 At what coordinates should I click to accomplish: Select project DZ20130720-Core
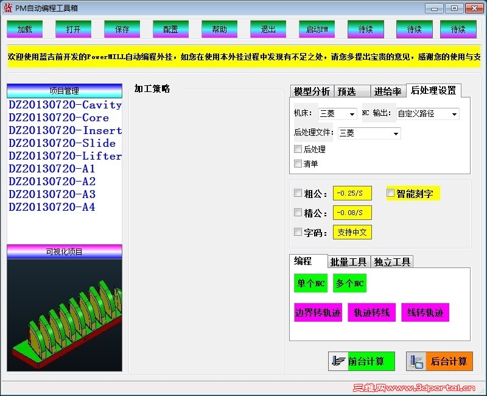[x=58, y=118]
